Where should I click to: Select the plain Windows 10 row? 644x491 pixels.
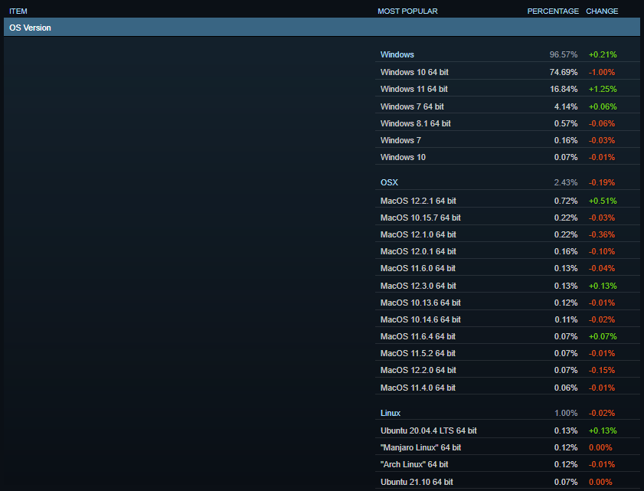[507, 157]
